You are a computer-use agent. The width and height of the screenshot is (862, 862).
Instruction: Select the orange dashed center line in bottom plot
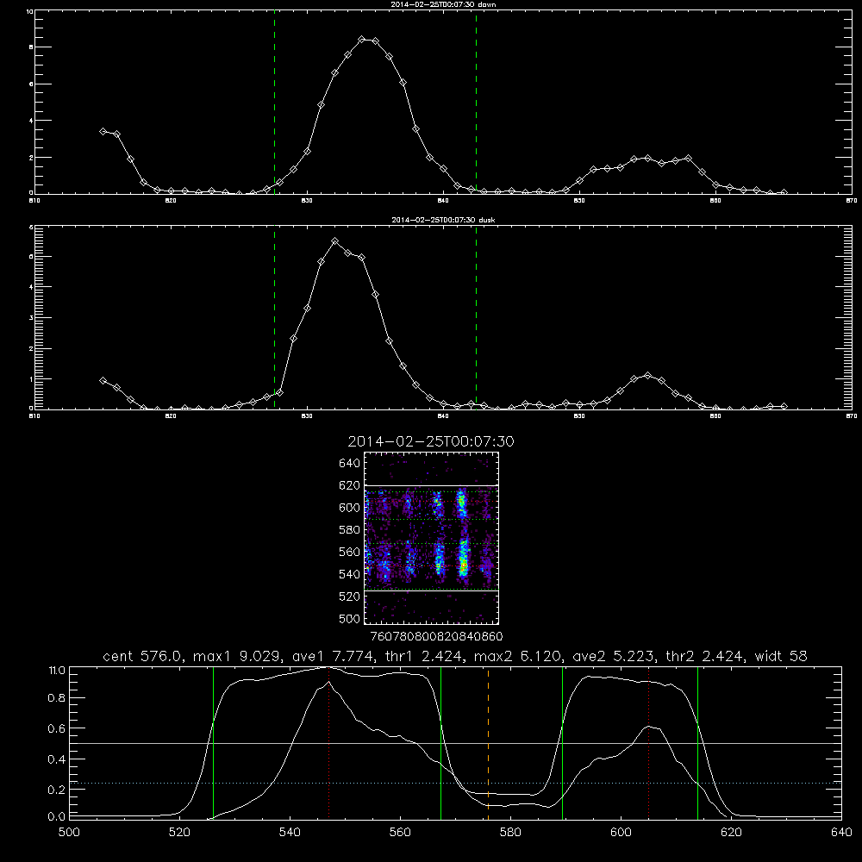488,742
